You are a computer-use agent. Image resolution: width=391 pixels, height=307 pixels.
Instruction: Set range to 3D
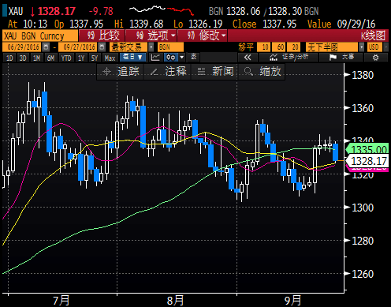[23, 58]
